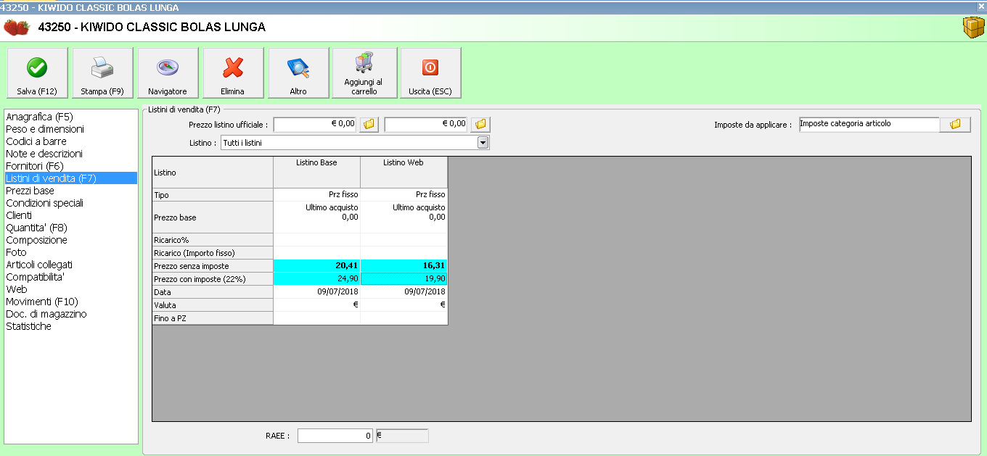The height and width of the screenshot is (456, 987).
Task: Open folder icon beside first Prezzo listino ufficiale field
Action: coord(369,124)
